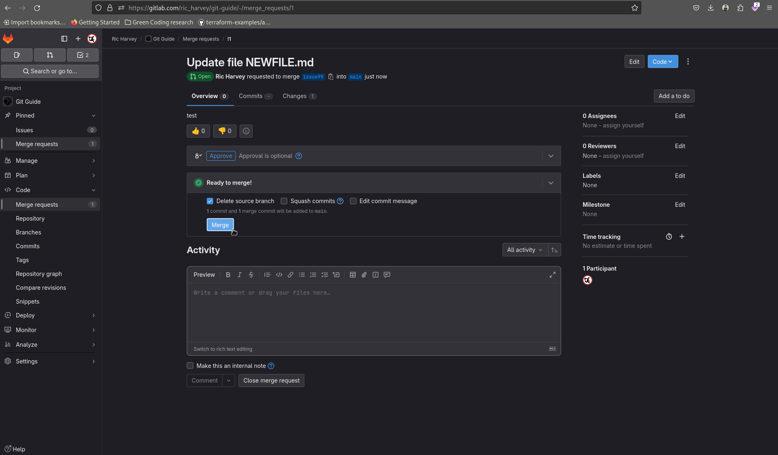Image resolution: width=778 pixels, height=455 pixels.
Task: Open assigned issues shortcut icon
Action: point(17,55)
